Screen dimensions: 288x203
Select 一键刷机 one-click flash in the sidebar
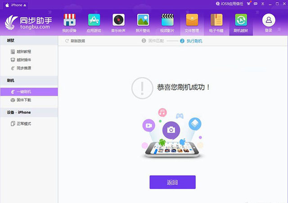(x=29, y=92)
